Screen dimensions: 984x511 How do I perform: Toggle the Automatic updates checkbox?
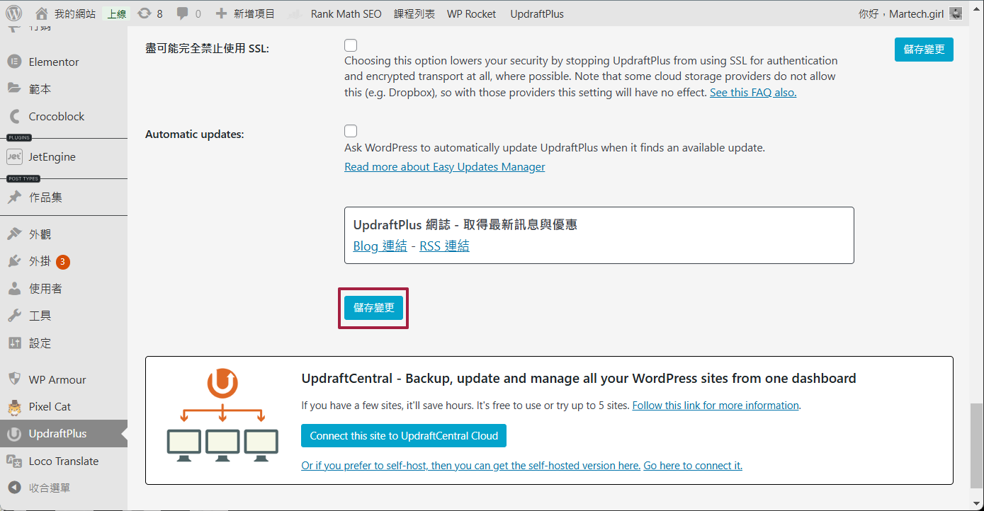pos(351,131)
